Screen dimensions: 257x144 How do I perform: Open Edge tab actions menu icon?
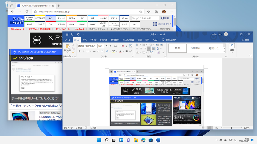[x=12, y=6]
